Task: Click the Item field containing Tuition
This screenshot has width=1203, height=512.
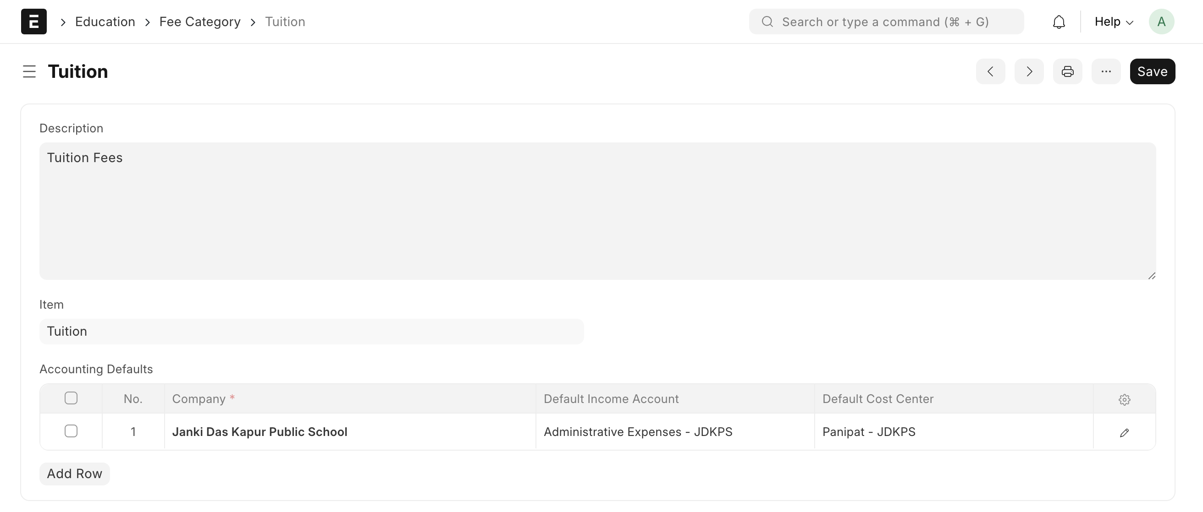Action: 311,332
